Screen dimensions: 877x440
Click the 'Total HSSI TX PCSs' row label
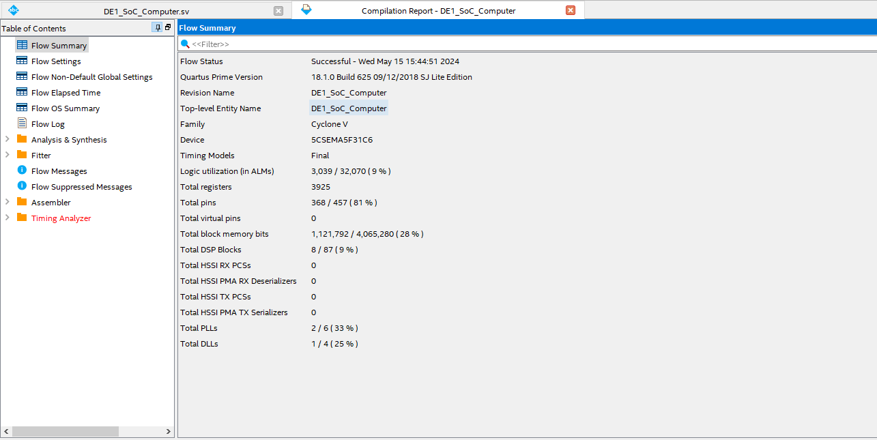click(216, 297)
